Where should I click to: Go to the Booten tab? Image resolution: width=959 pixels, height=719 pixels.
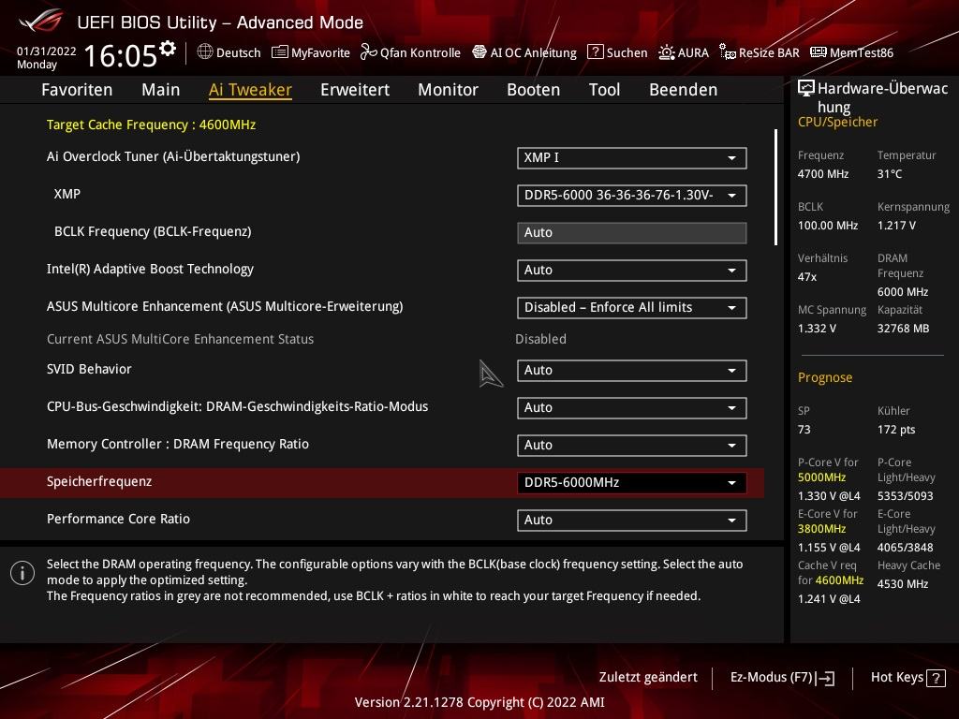(533, 90)
